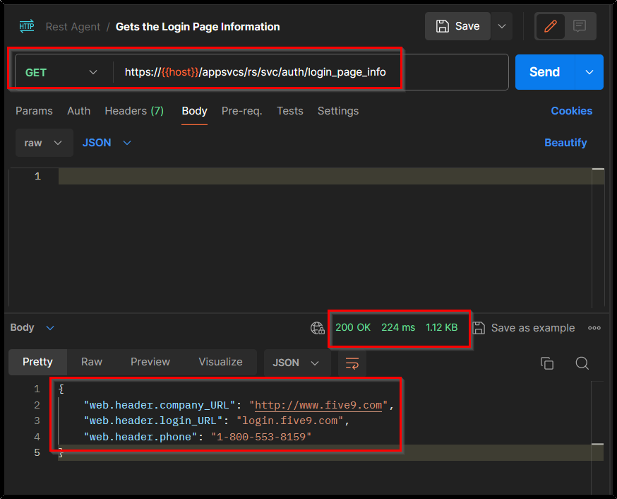The image size is (617, 499).
Task: Switch to Preview response view
Action: pos(150,362)
